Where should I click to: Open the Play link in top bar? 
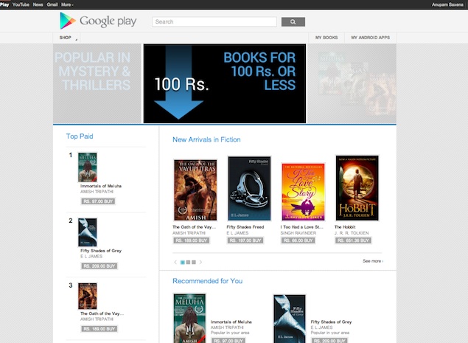pyautogui.click(x=4, y=4)
